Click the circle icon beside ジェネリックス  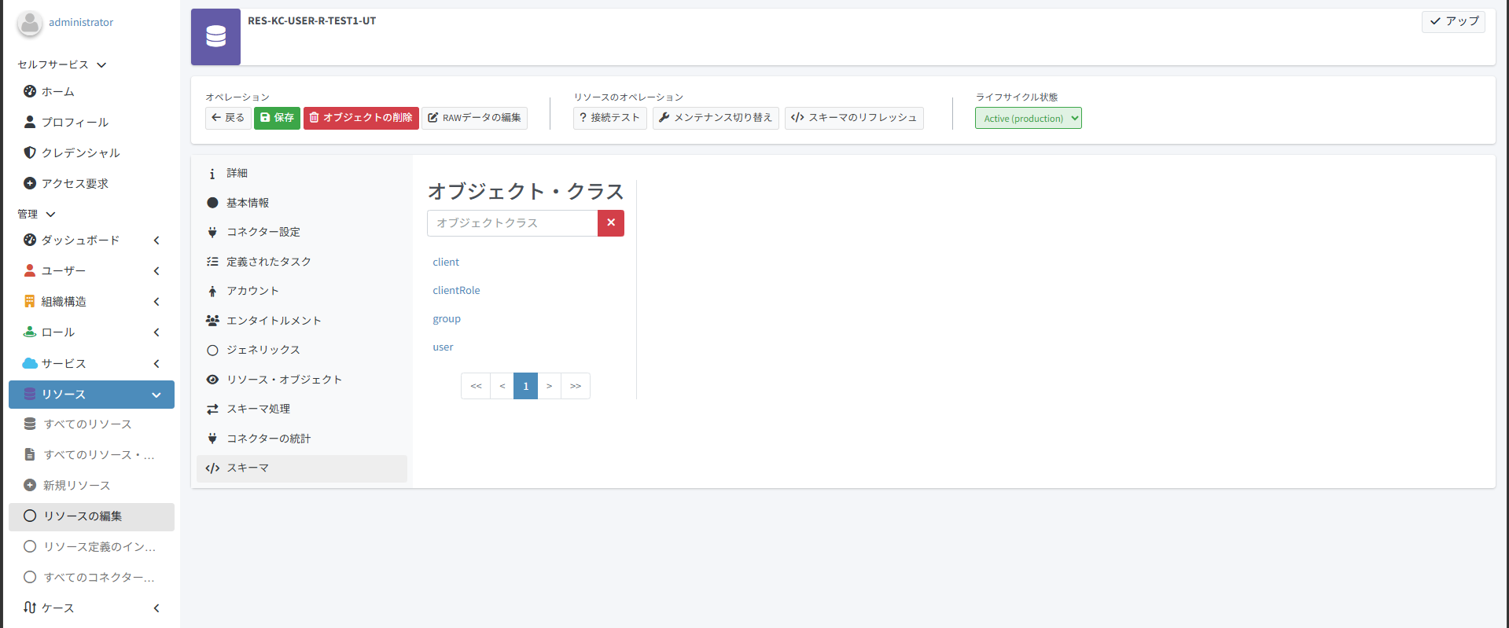212,350
